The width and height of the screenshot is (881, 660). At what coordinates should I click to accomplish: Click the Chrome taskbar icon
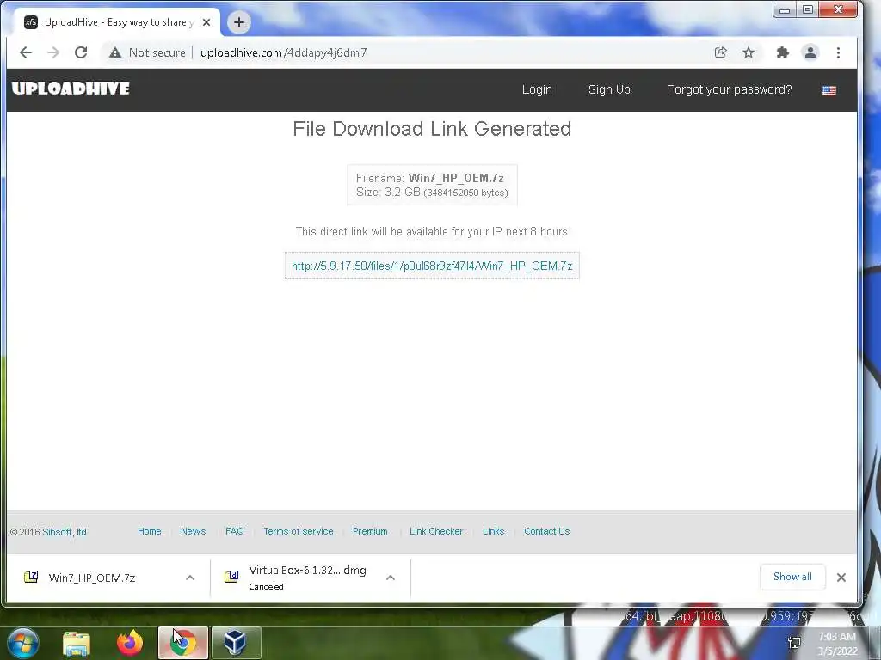tap(183, 643)
